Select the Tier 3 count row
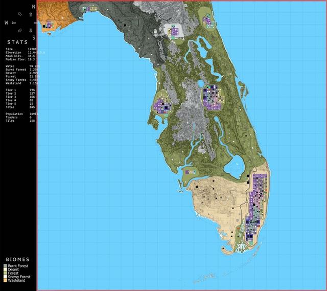 (x=20, y=97)
